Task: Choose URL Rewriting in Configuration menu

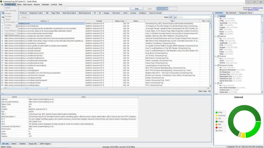Action: tap(11, 11)
